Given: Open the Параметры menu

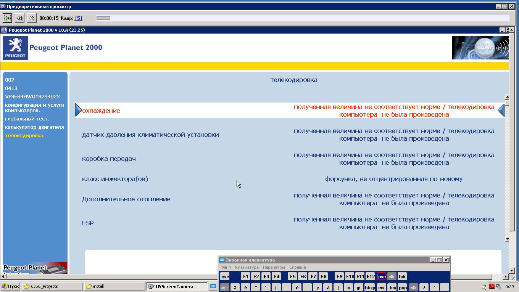Looking at the screenshot, I should point(274,267).
